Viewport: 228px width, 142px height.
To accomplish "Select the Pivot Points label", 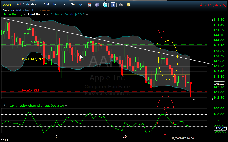I will (36, 14).
